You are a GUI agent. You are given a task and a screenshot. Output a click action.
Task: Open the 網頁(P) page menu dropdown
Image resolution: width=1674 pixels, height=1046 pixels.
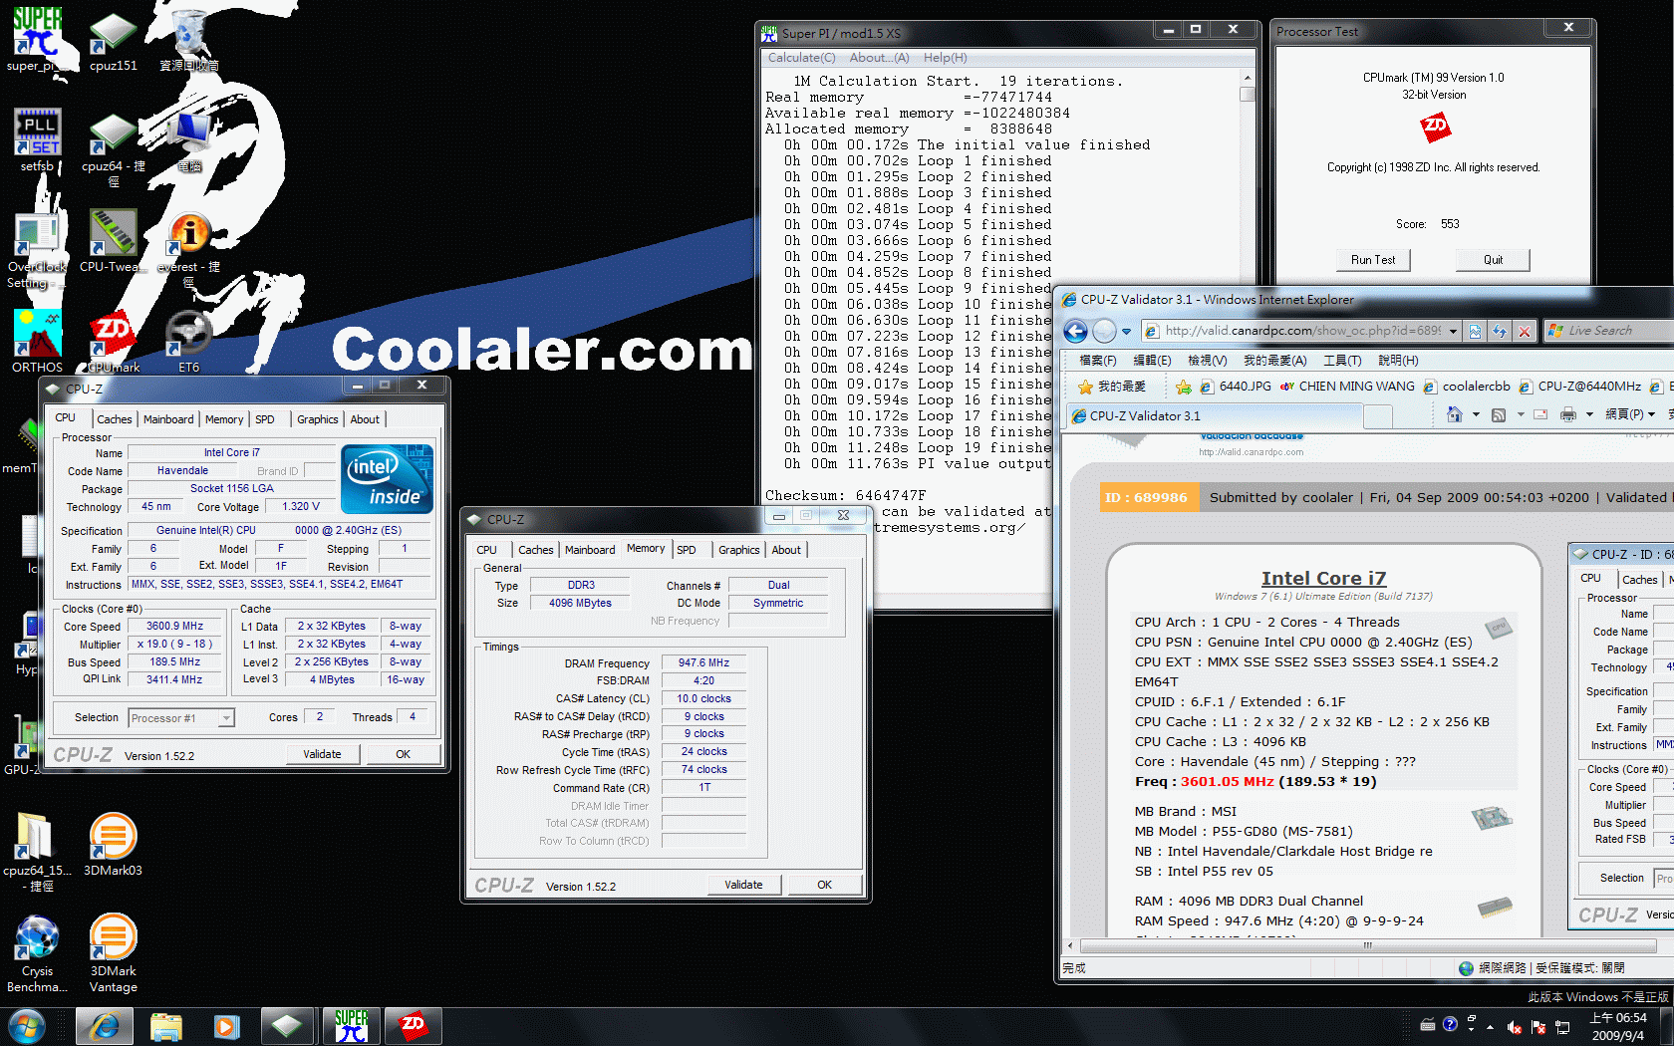[x=1630, y=414]
